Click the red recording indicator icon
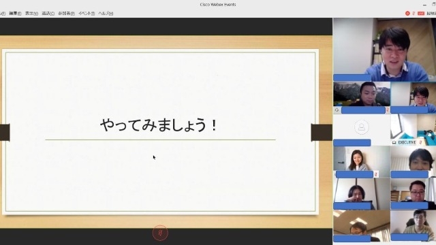 (x=407, y=14)
